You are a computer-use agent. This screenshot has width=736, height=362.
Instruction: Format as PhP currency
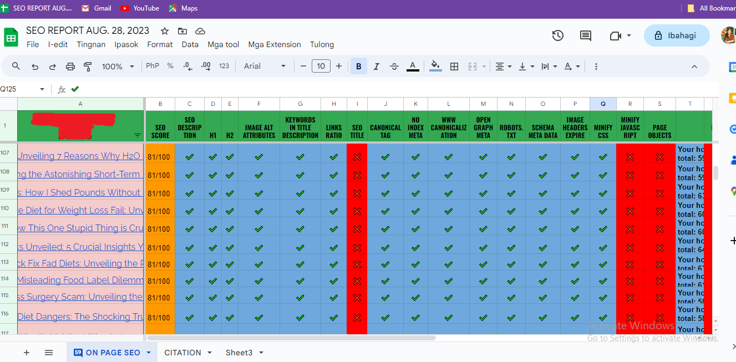tap(153, 66)
